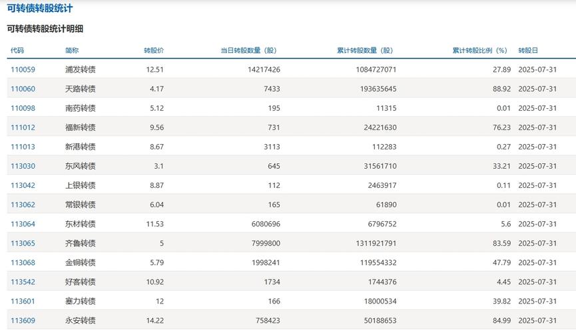Open bond code 113030 link
Viewport: 576px width, 332px height.
click(23, 167)
